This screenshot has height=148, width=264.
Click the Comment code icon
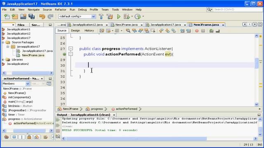[x=212, y=31]
